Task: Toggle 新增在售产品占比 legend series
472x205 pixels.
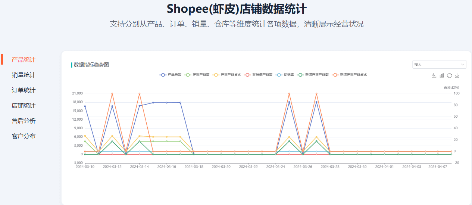Action: point(350,75)
